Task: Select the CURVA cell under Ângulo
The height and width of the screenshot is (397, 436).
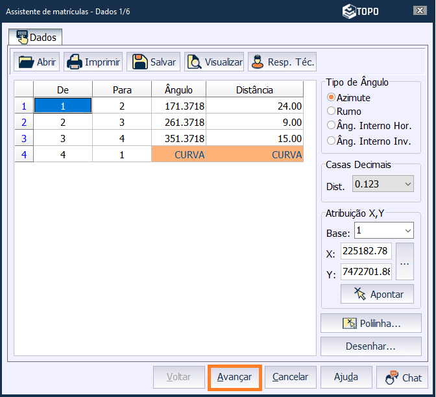Action: pos(179,155)
